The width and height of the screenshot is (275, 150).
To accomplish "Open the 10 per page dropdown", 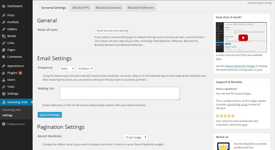I will 136,137.
